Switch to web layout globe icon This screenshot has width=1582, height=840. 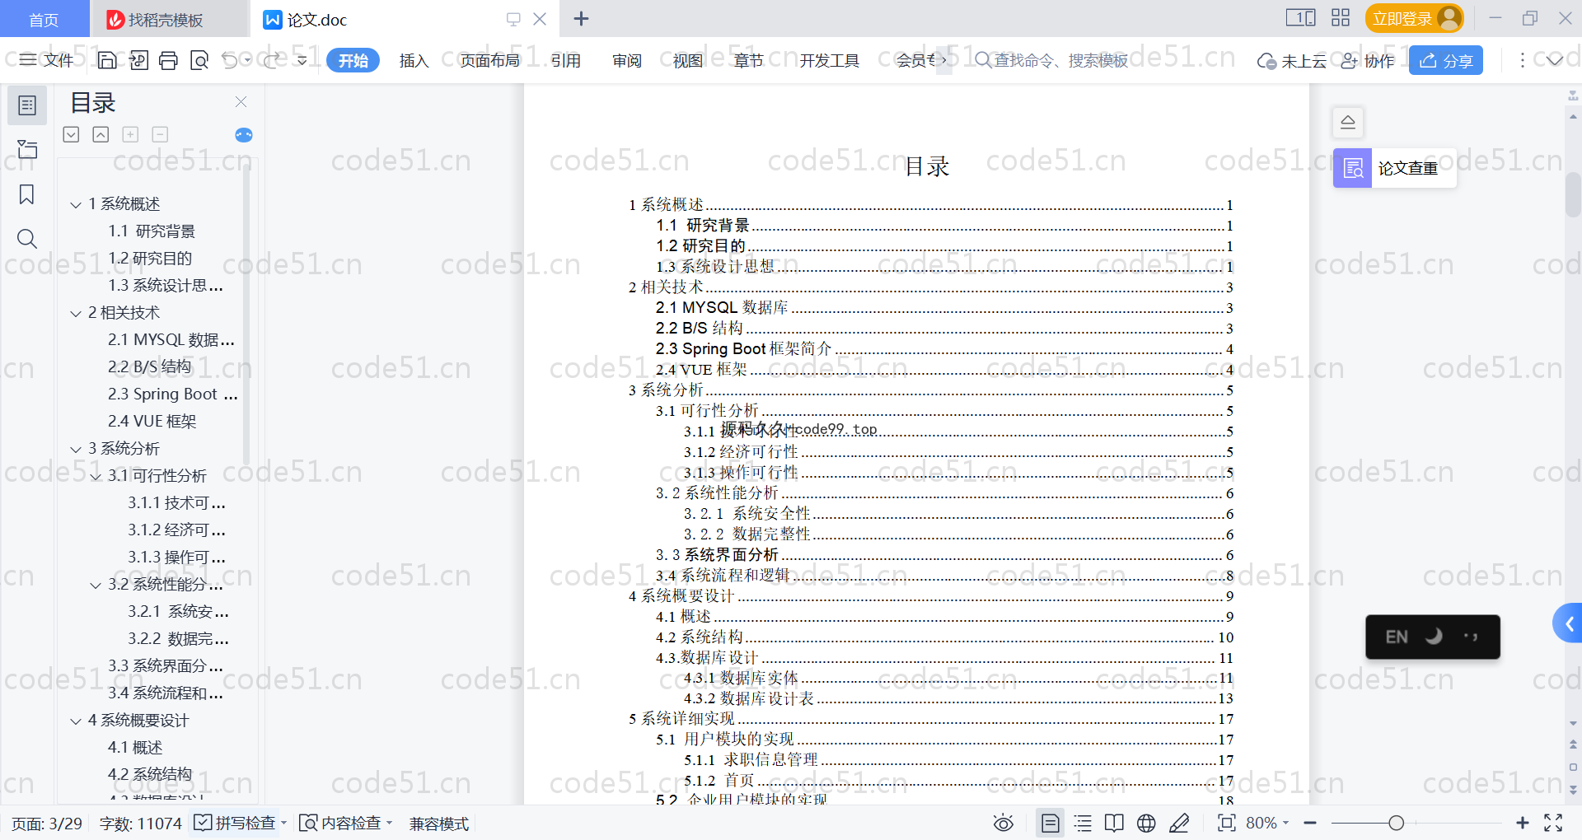pyautogui.click(x=1146, y=823)
